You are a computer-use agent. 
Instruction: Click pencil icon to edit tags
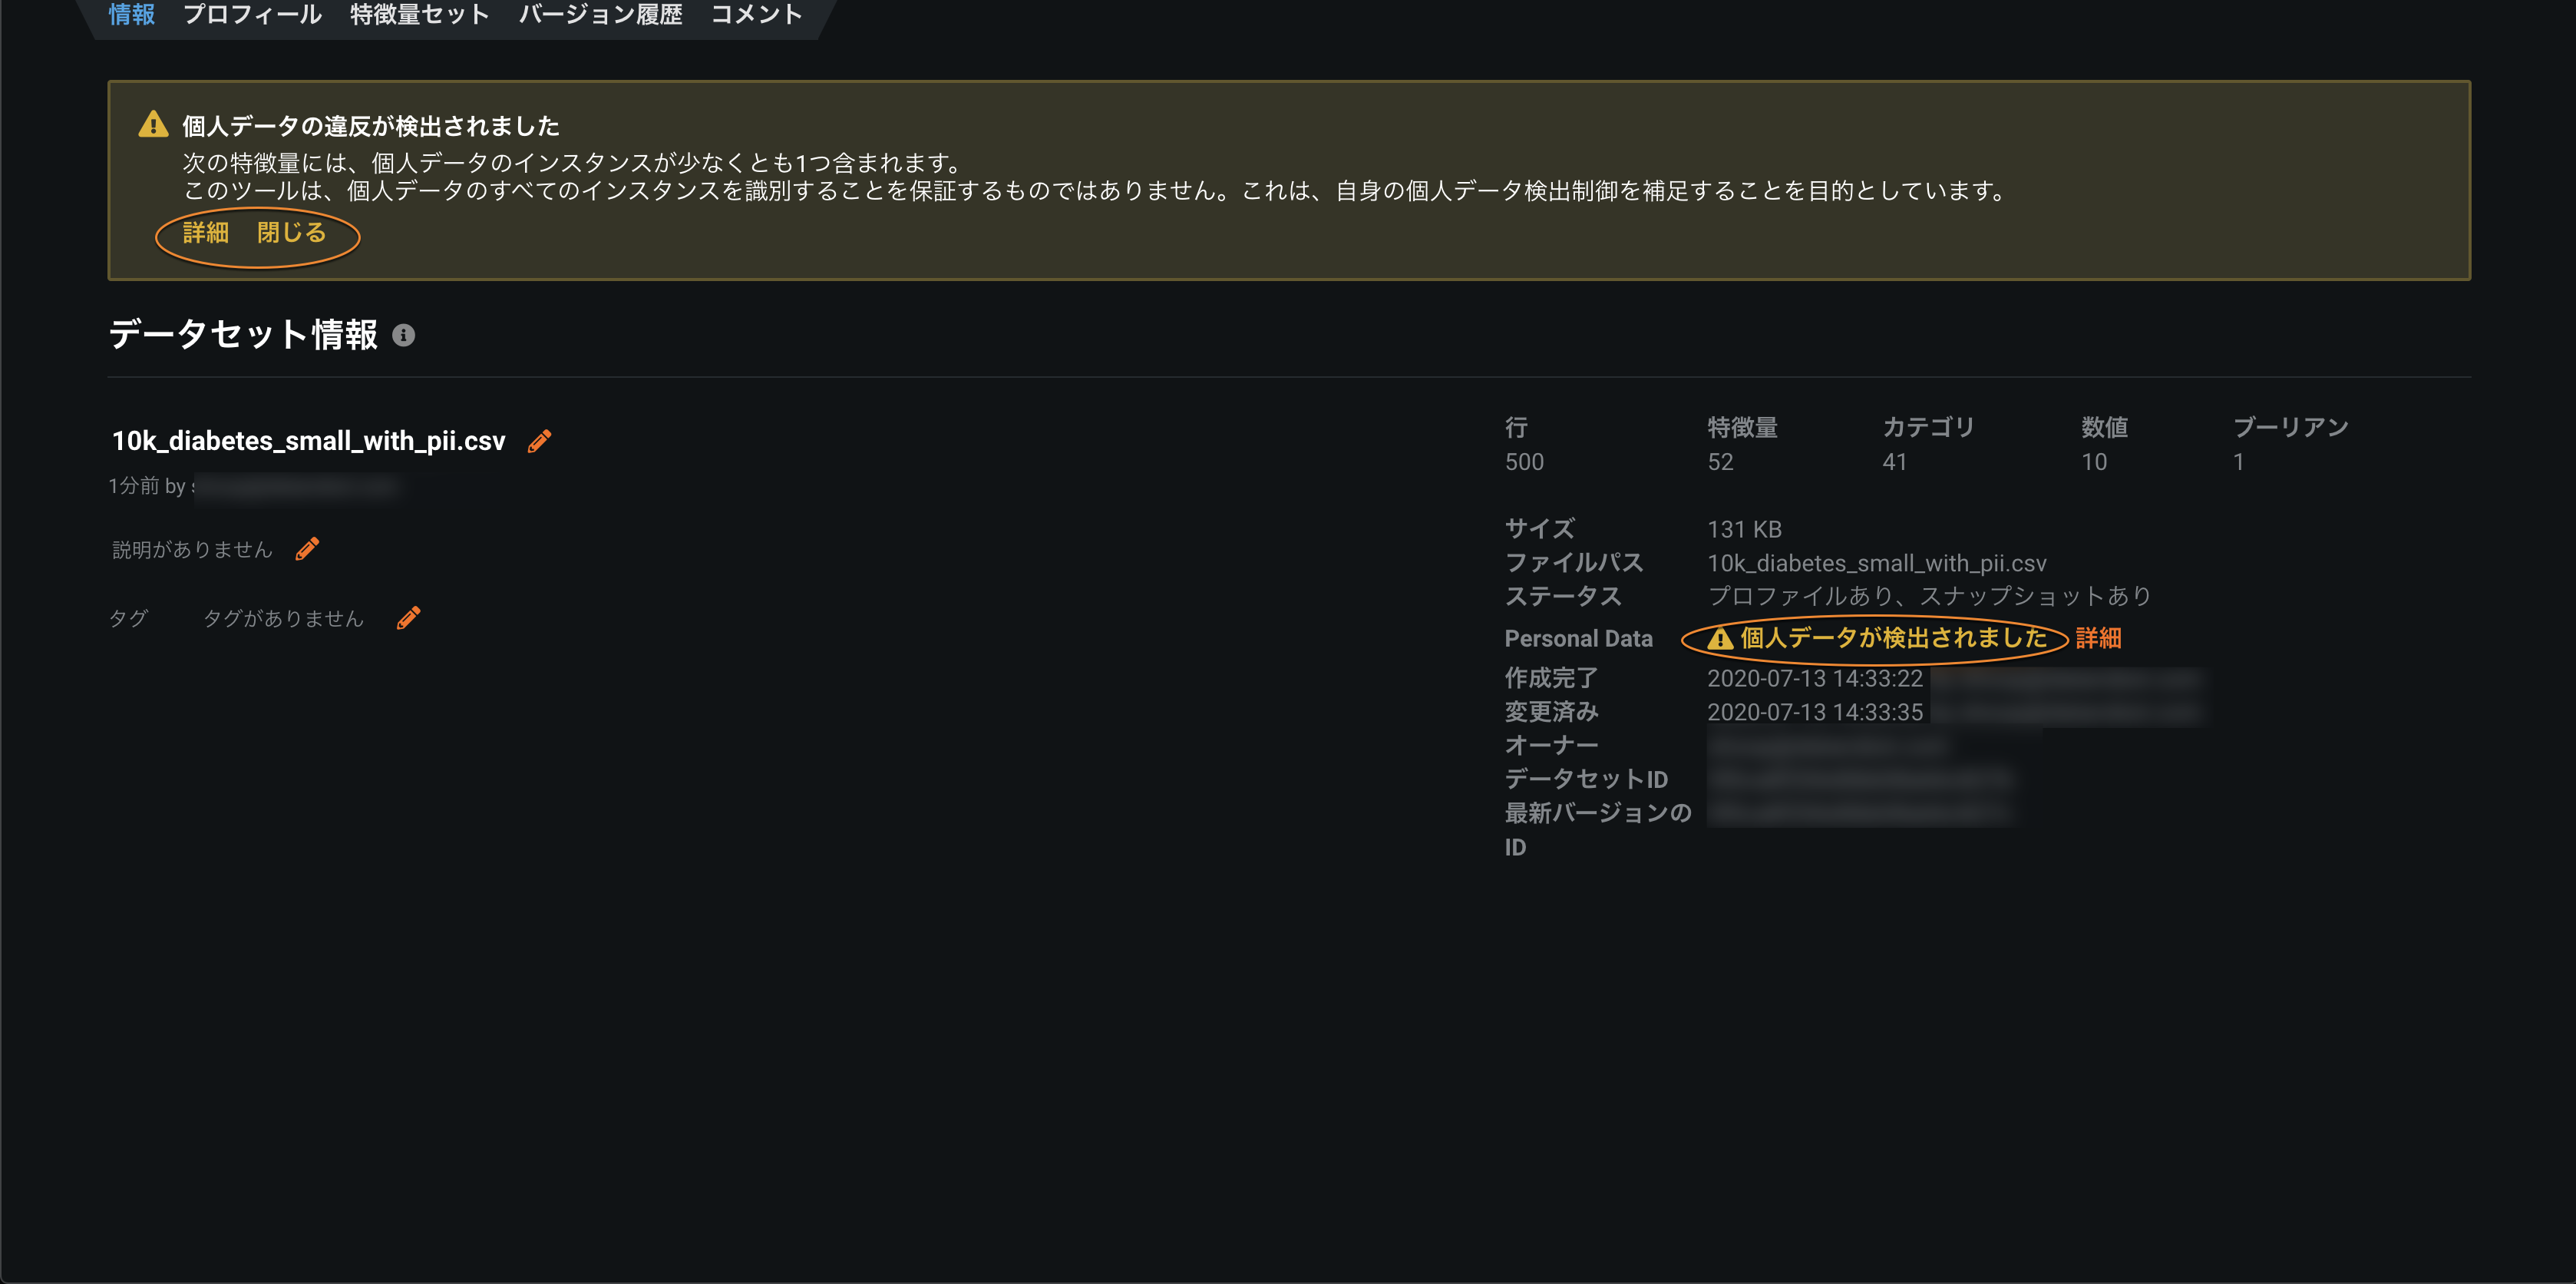coord(408,618)
